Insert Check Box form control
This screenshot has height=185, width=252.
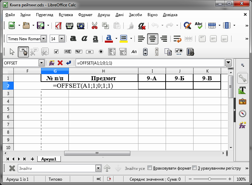[56, 52]
